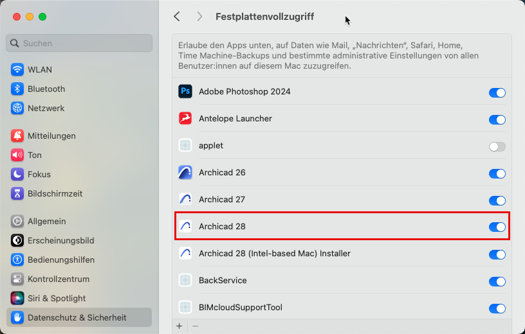525x334 pixels.
Task: Click the Bluetooth icon in the sidebar
Action: pos(17,89)
